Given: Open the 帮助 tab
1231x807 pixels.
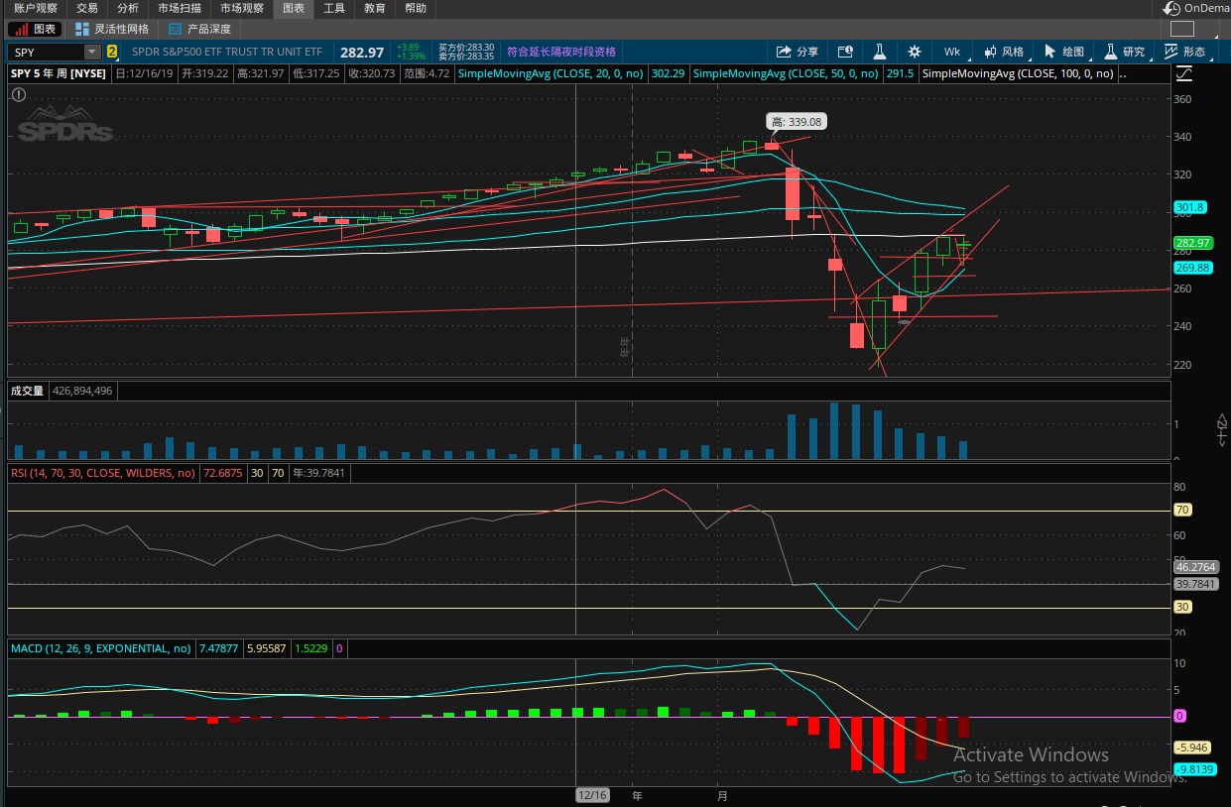Looking at the screenshot, I should (417, 8).
